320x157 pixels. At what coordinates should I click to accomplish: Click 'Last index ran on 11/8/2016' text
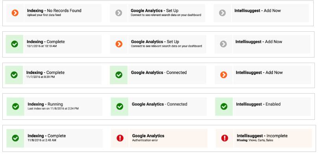tap(53, 108)
